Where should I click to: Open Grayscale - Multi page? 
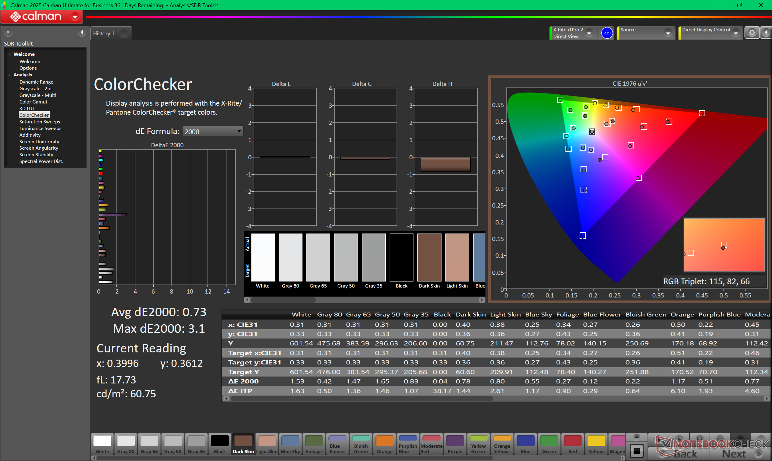(38, 95)
